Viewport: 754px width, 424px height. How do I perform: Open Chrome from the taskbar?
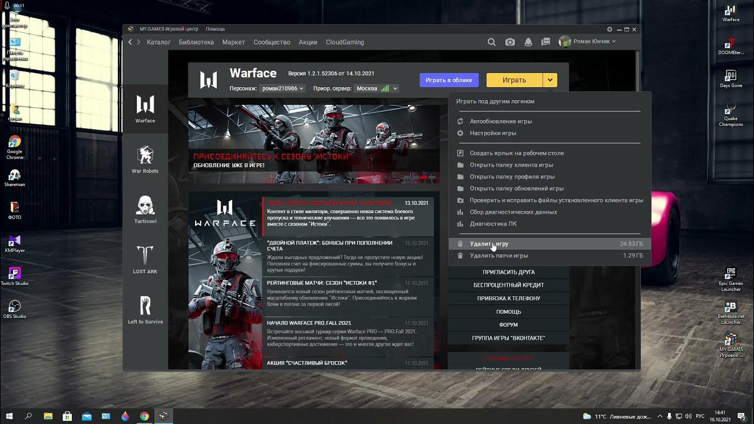(x=144, y=416)
